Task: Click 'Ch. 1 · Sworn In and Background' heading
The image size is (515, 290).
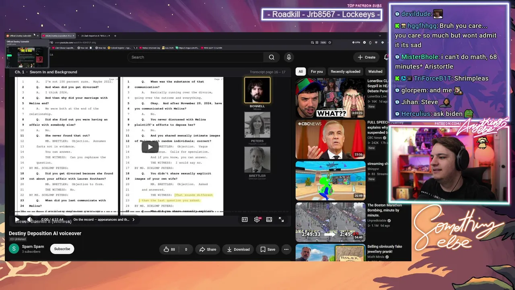Action: 46,72
